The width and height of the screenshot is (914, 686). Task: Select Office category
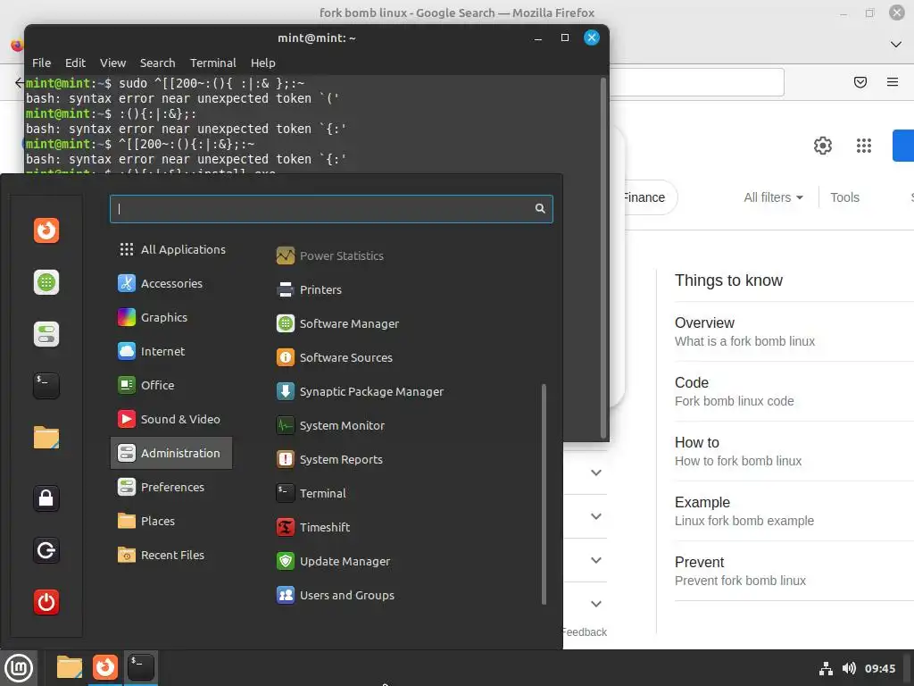(x=171, y=384)
